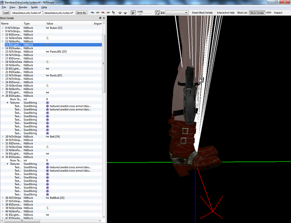Screen dimensions: 291x223
Task: Click the Save As button
Action: click(81, 13)
